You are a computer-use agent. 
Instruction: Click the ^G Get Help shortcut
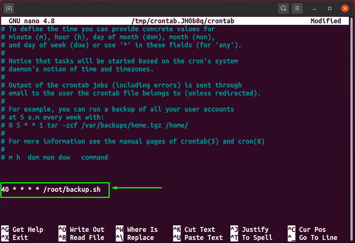pos(22,229)
